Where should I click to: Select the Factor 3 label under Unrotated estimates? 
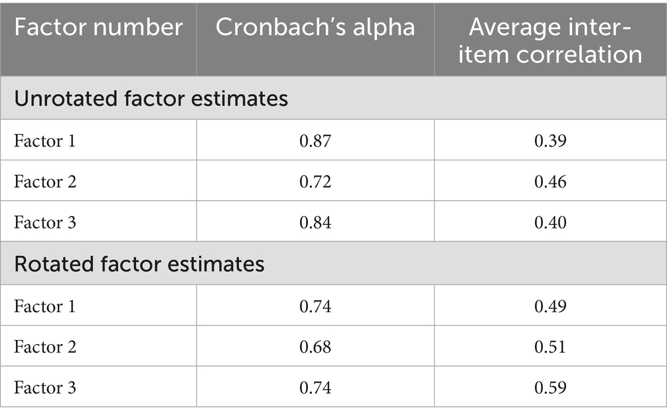44,222
